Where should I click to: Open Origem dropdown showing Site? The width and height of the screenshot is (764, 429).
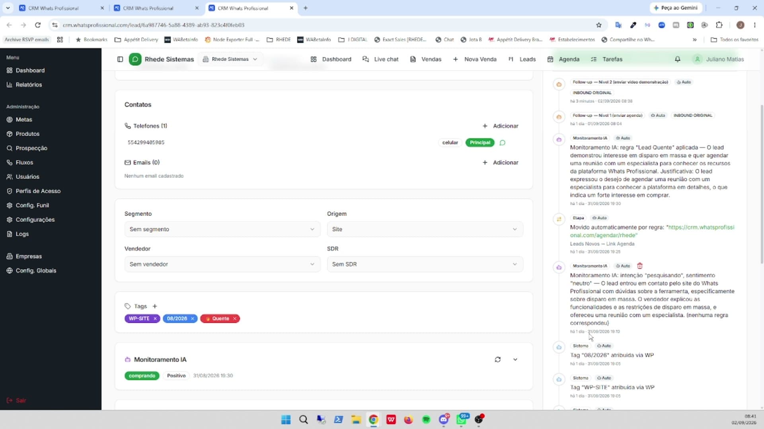[425, 229]
